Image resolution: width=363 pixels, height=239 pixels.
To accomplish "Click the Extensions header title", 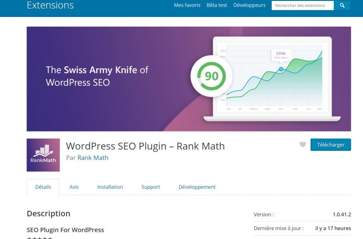I will tap(50, 5).
